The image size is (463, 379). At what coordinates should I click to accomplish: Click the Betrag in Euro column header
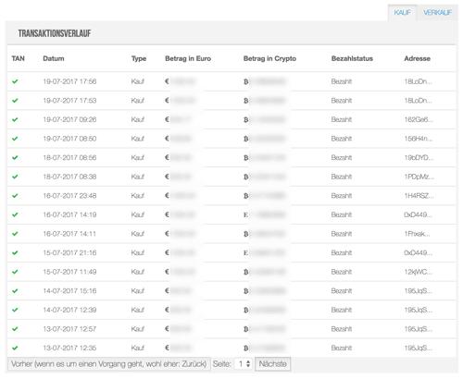[x=188, y=58]
